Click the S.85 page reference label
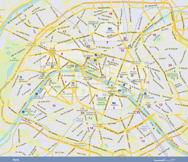 pos(108,65)
